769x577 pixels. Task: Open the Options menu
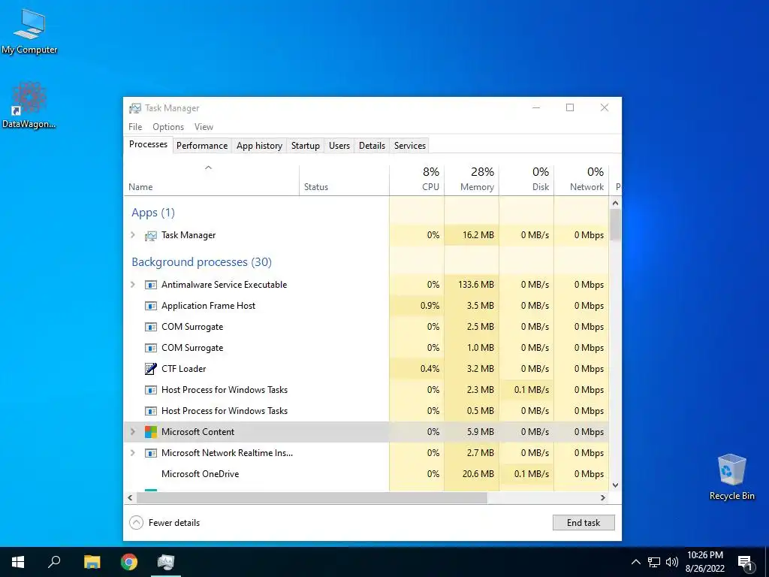[x=168, y=126]
